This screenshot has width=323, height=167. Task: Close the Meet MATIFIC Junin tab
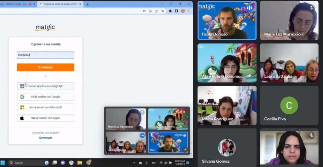click(x=34, y=4)
